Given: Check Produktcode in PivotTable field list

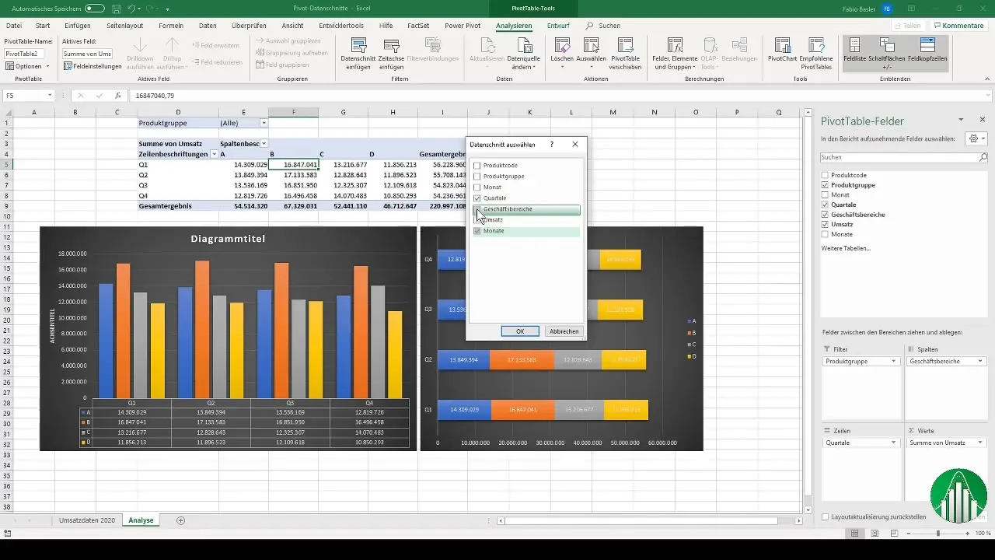Looking at the screenshot, I should click(x=826, y=175).
